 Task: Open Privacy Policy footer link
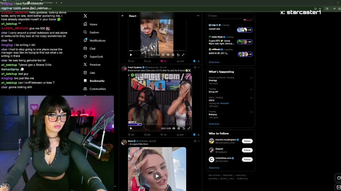pyautogui.click(x=228, y=175)
